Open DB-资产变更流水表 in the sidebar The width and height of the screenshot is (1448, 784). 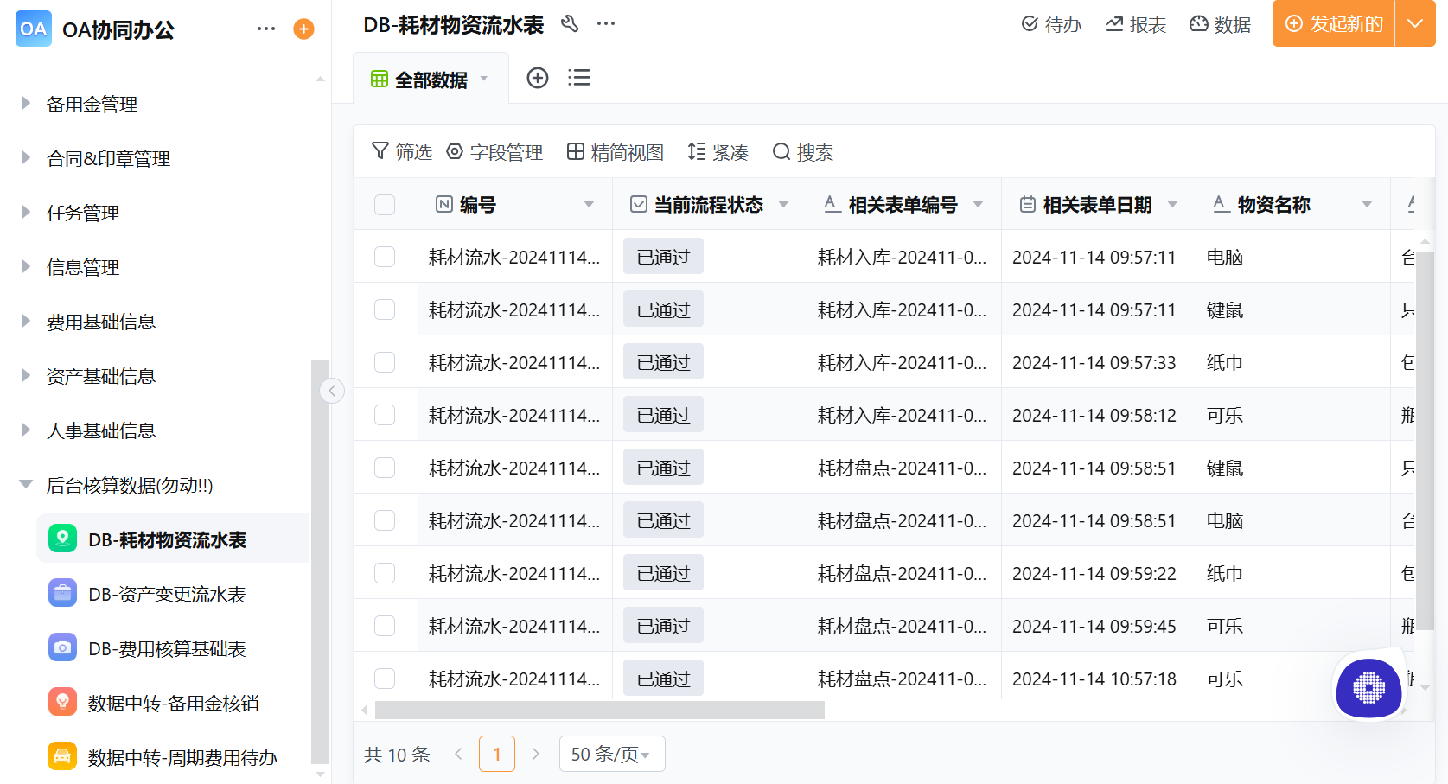pyautogui.click(x=168, y=594)
